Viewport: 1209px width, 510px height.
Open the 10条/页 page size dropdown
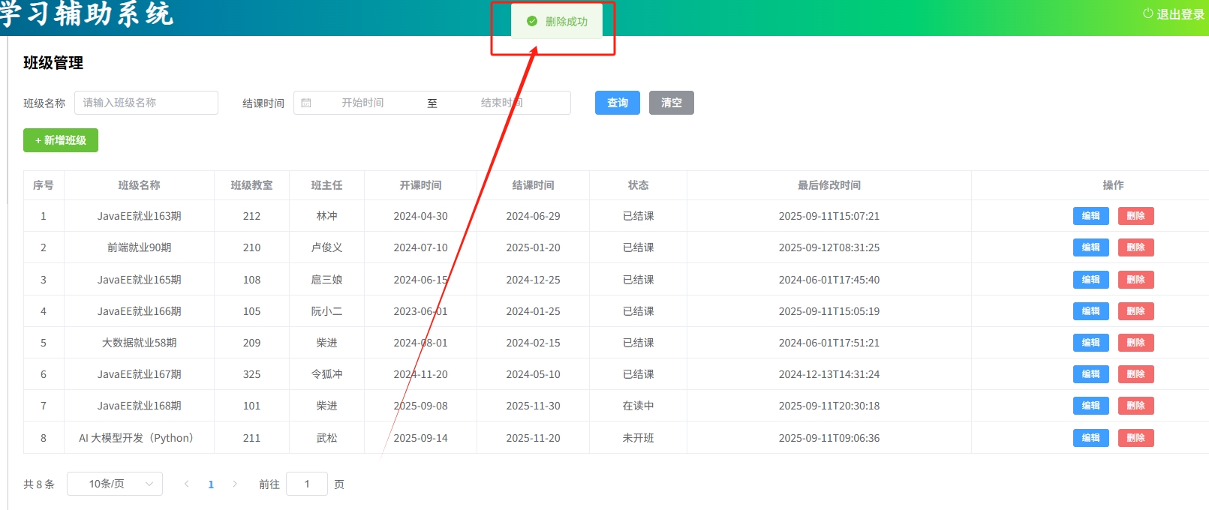(x=115, y=484)
